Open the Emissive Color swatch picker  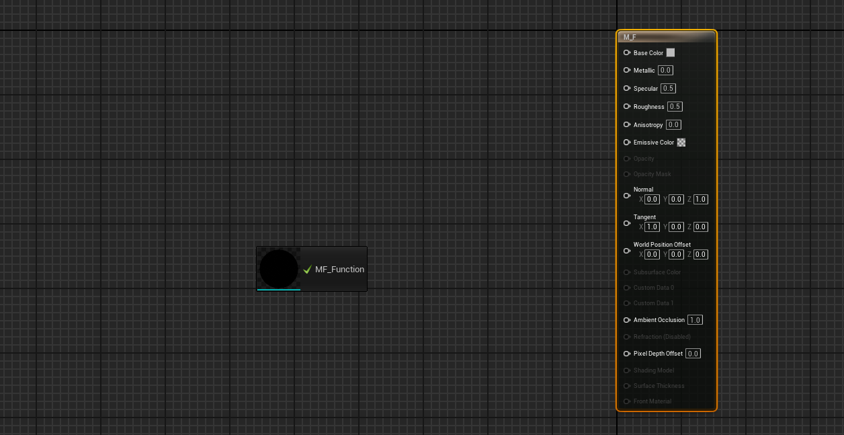pyautogui.click(x=681, y=143)
